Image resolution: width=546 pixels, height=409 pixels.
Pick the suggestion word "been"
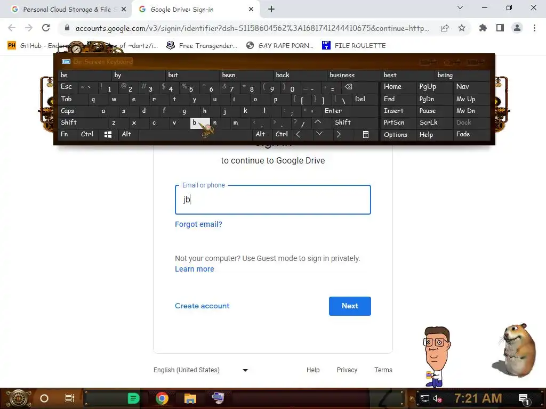click(x=246, y=75)
